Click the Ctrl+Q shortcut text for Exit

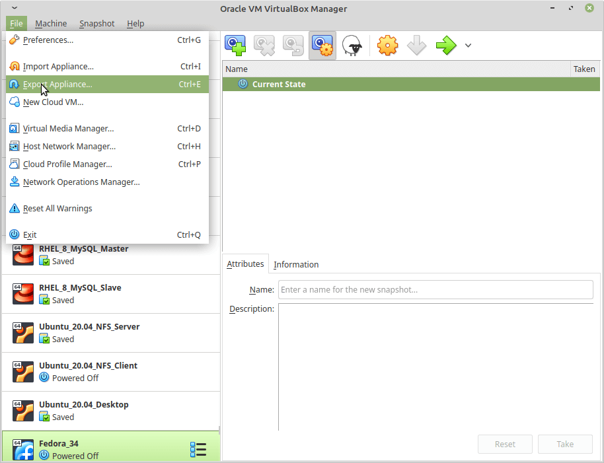click(x=188, y=234)
